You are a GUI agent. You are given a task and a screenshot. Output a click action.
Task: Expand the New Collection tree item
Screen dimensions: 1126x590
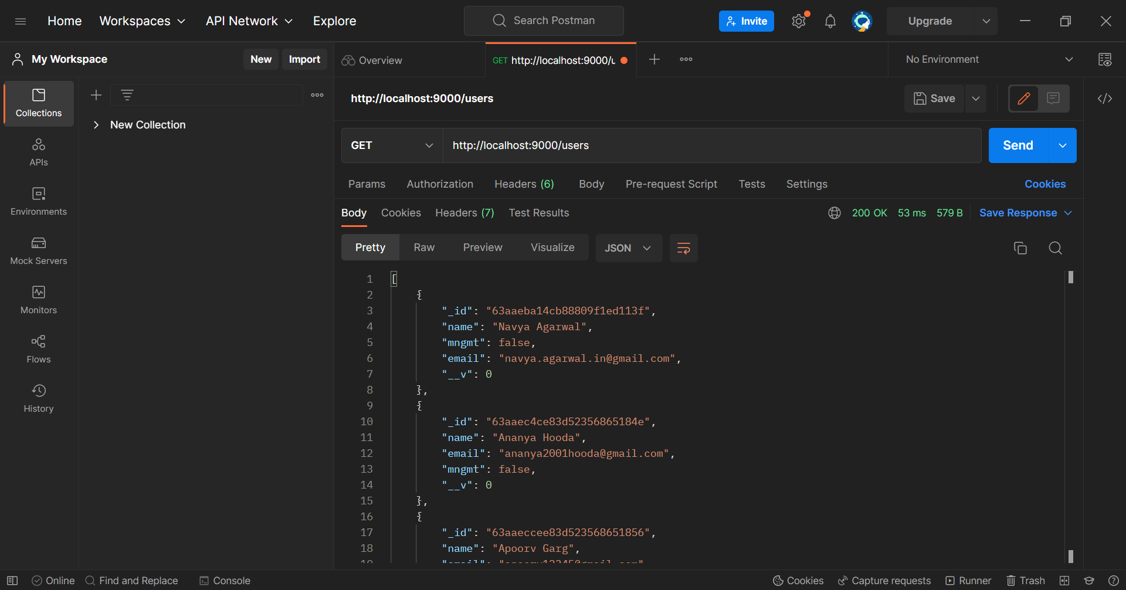point(96,125)
